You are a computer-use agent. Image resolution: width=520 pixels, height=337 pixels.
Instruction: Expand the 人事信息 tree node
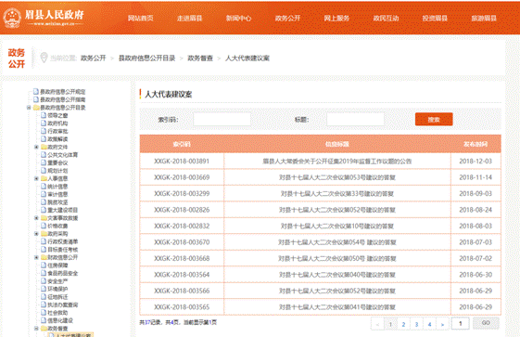[36, 178]
